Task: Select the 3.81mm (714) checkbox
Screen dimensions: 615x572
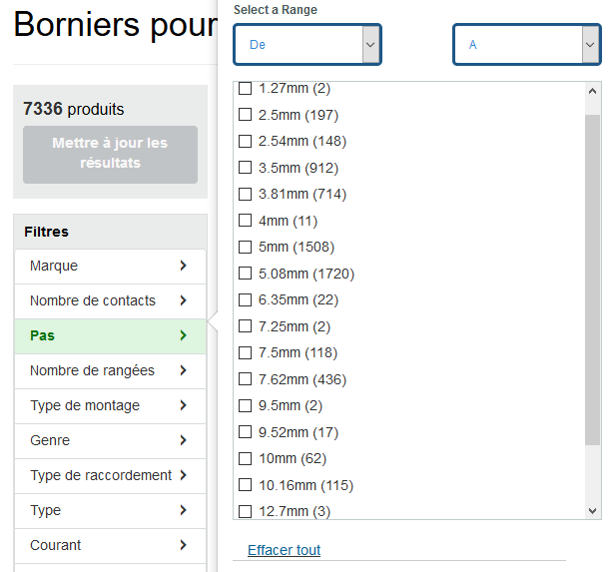Action: (246, 194)
